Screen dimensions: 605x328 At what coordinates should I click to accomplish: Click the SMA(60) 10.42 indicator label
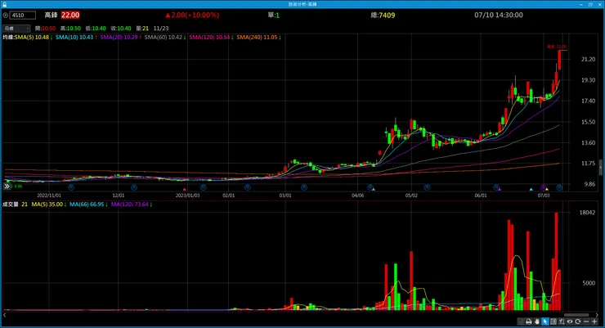tap(165, 38)
